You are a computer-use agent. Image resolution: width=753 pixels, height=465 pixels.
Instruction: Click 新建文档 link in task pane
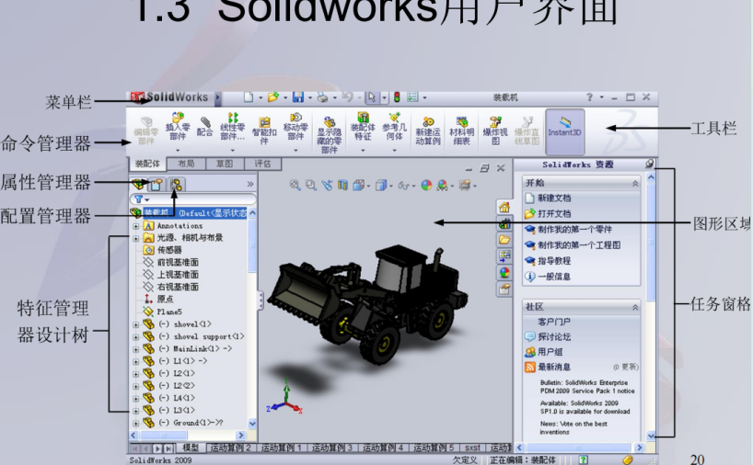pyautogui.click(x=554, y=198)
